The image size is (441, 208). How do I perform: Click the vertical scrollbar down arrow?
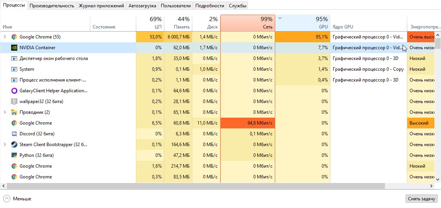pos(438,179)
